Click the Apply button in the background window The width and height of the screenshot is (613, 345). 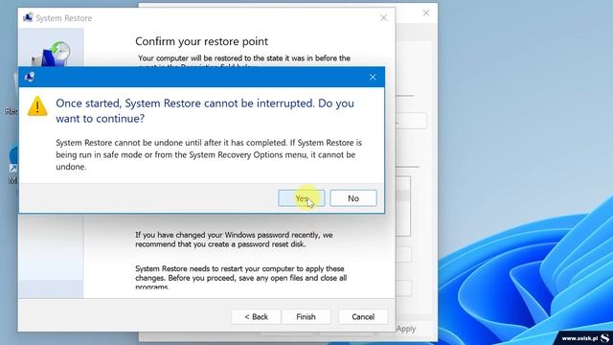[x=406, y=329]
